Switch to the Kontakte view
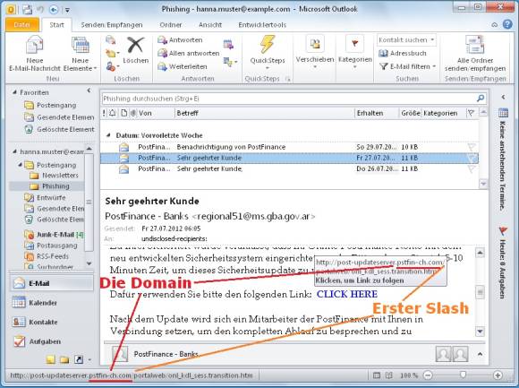This screenshot has width=519, height=388. [52, 322]
